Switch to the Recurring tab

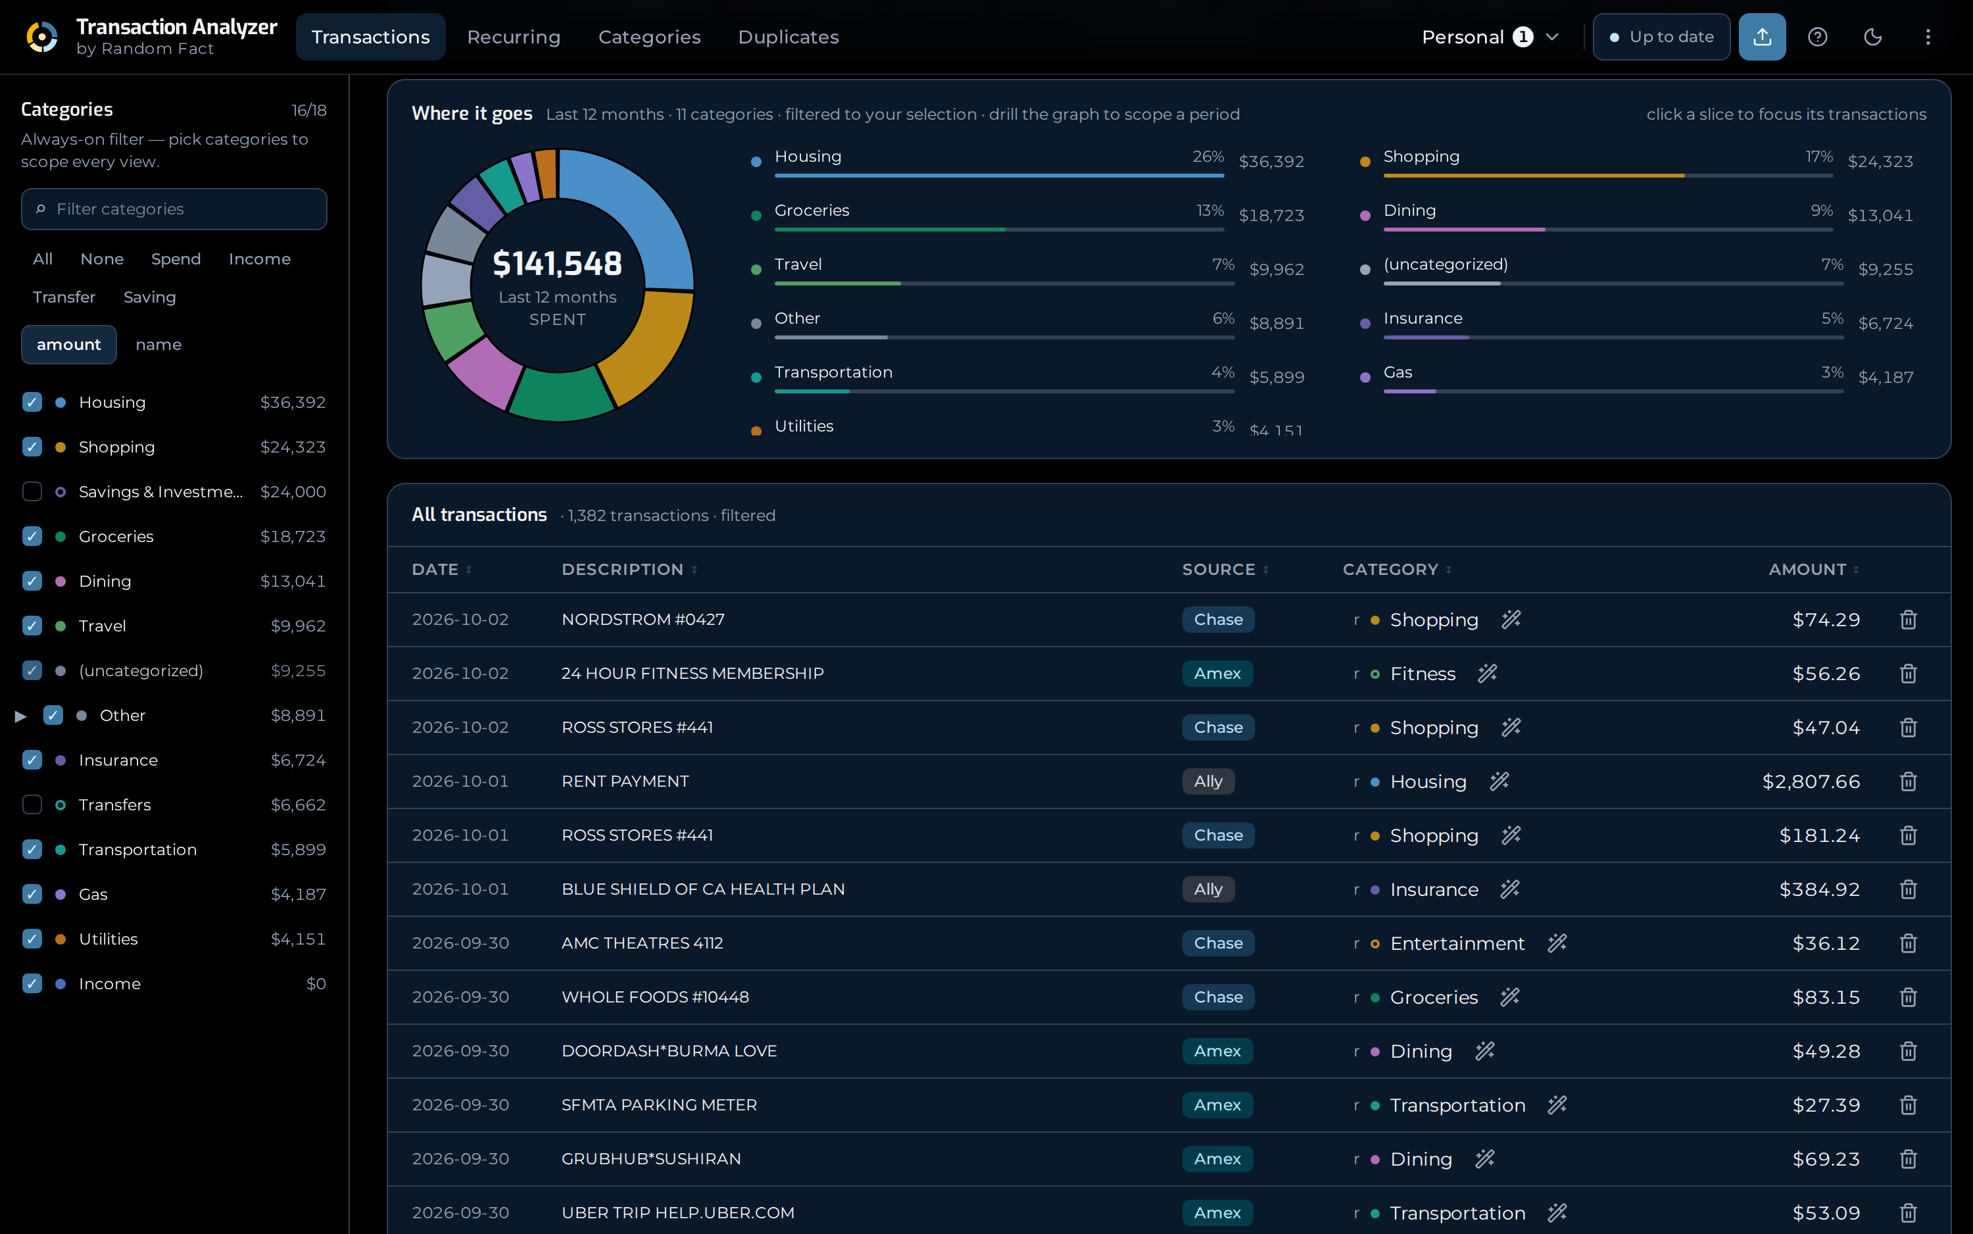[x=513, y=37]
